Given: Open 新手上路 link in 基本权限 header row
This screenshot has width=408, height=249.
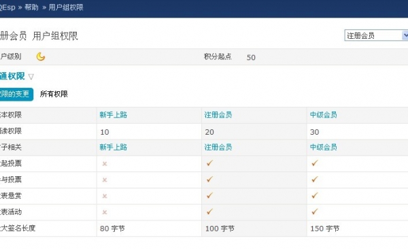Looking at the screenshot, I should click(x=113, y=115).
